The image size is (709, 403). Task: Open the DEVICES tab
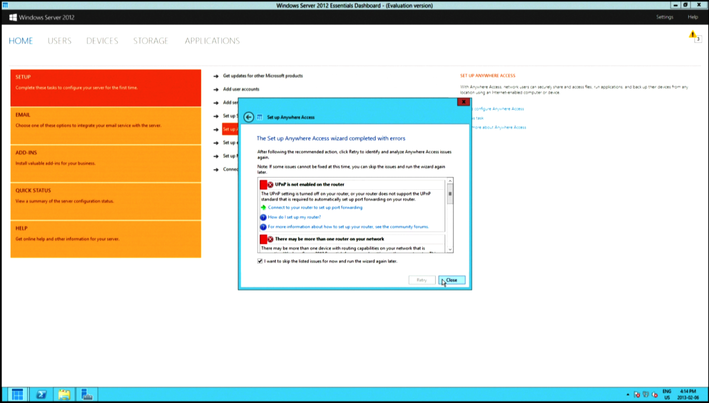click(102, 41)
